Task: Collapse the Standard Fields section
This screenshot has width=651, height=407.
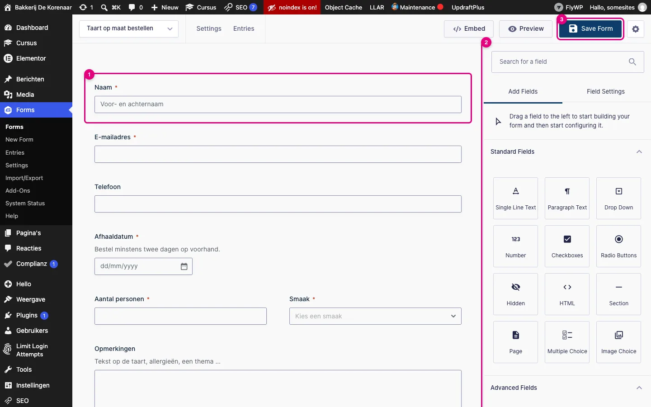Action: (x=639, y=151)
